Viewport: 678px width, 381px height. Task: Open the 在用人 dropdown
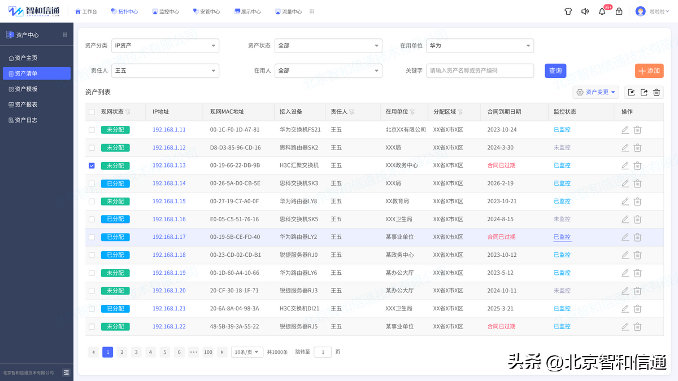pos(328,71)
